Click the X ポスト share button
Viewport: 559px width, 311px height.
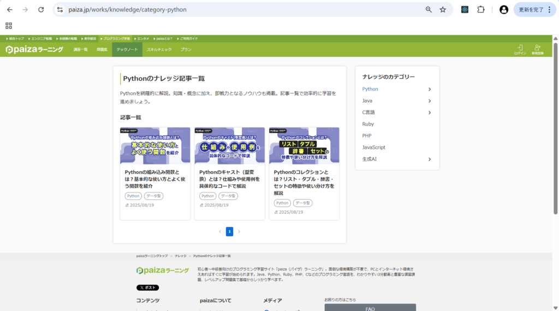point(147,287)
